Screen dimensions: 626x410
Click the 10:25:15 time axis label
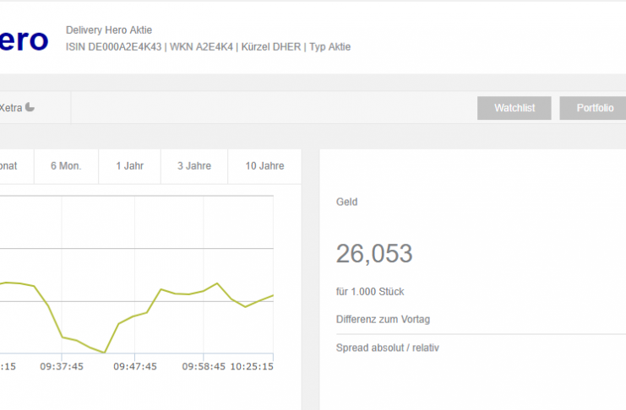pyautogui.click(x=252, y=366)
